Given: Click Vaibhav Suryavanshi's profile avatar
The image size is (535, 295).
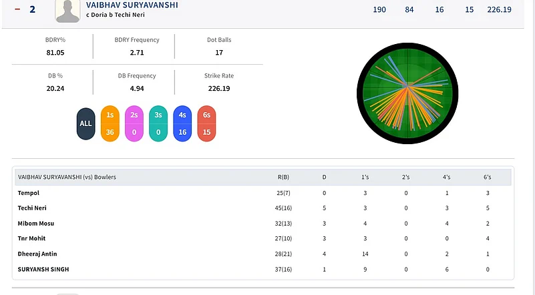Looking at the screenshot, I should (73, 11).
